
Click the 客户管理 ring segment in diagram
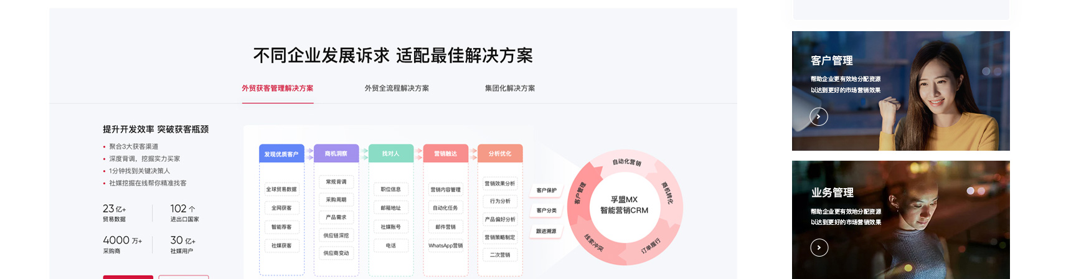(580, 193)
